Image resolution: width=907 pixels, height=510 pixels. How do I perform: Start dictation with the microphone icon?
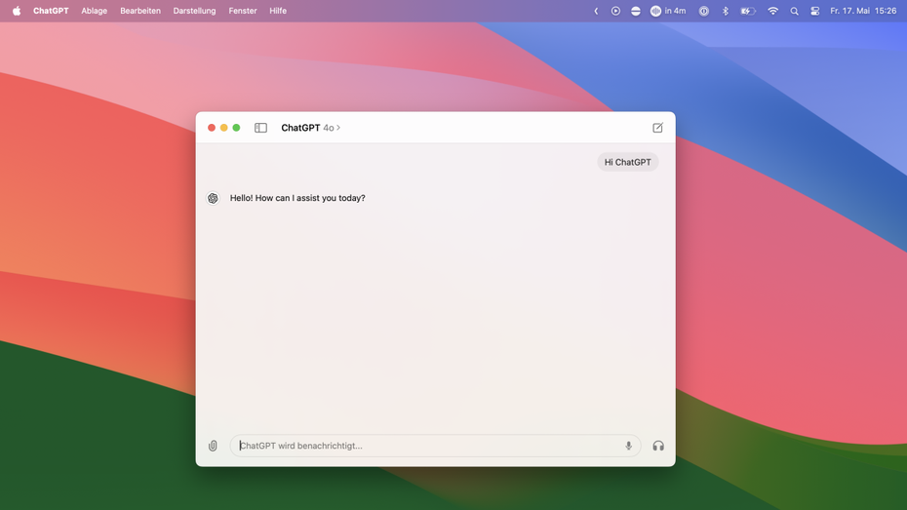(x=628, y=446)
